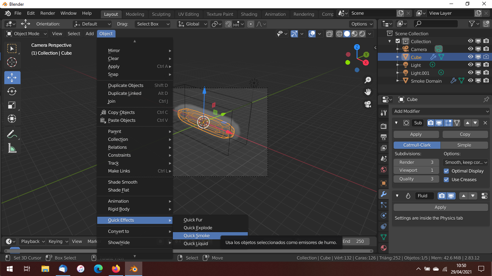Open the Add Modifier dropdown
Screen dimensions: 492x276
coord(441,111)
